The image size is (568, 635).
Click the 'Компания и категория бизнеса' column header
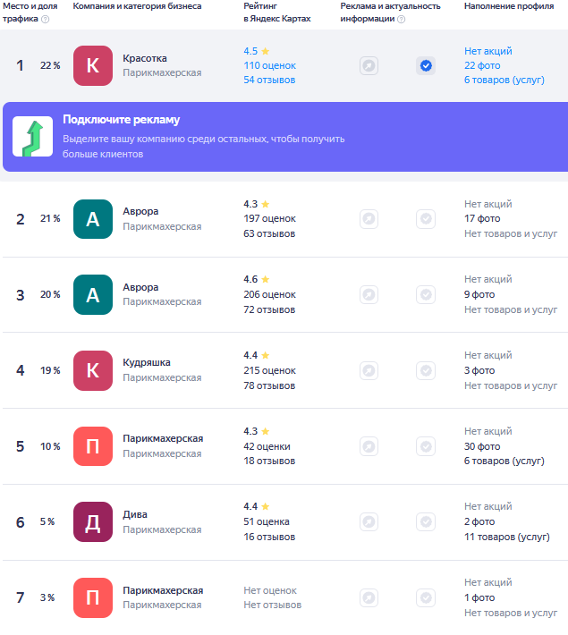[137, 6]
